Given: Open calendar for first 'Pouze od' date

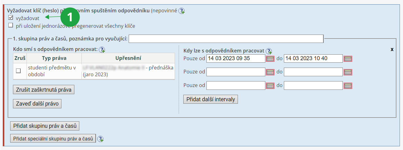Looking at the screenshot, I should (270, 59).
